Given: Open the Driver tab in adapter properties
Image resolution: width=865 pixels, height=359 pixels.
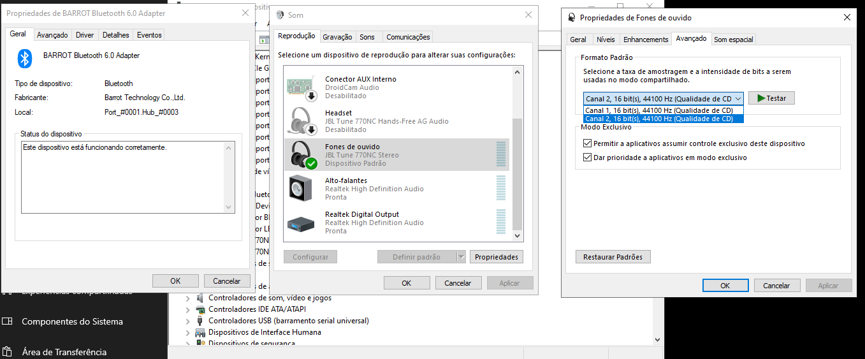Looking at the screenshot, I should pyautogui.click(x=85, y=35).
